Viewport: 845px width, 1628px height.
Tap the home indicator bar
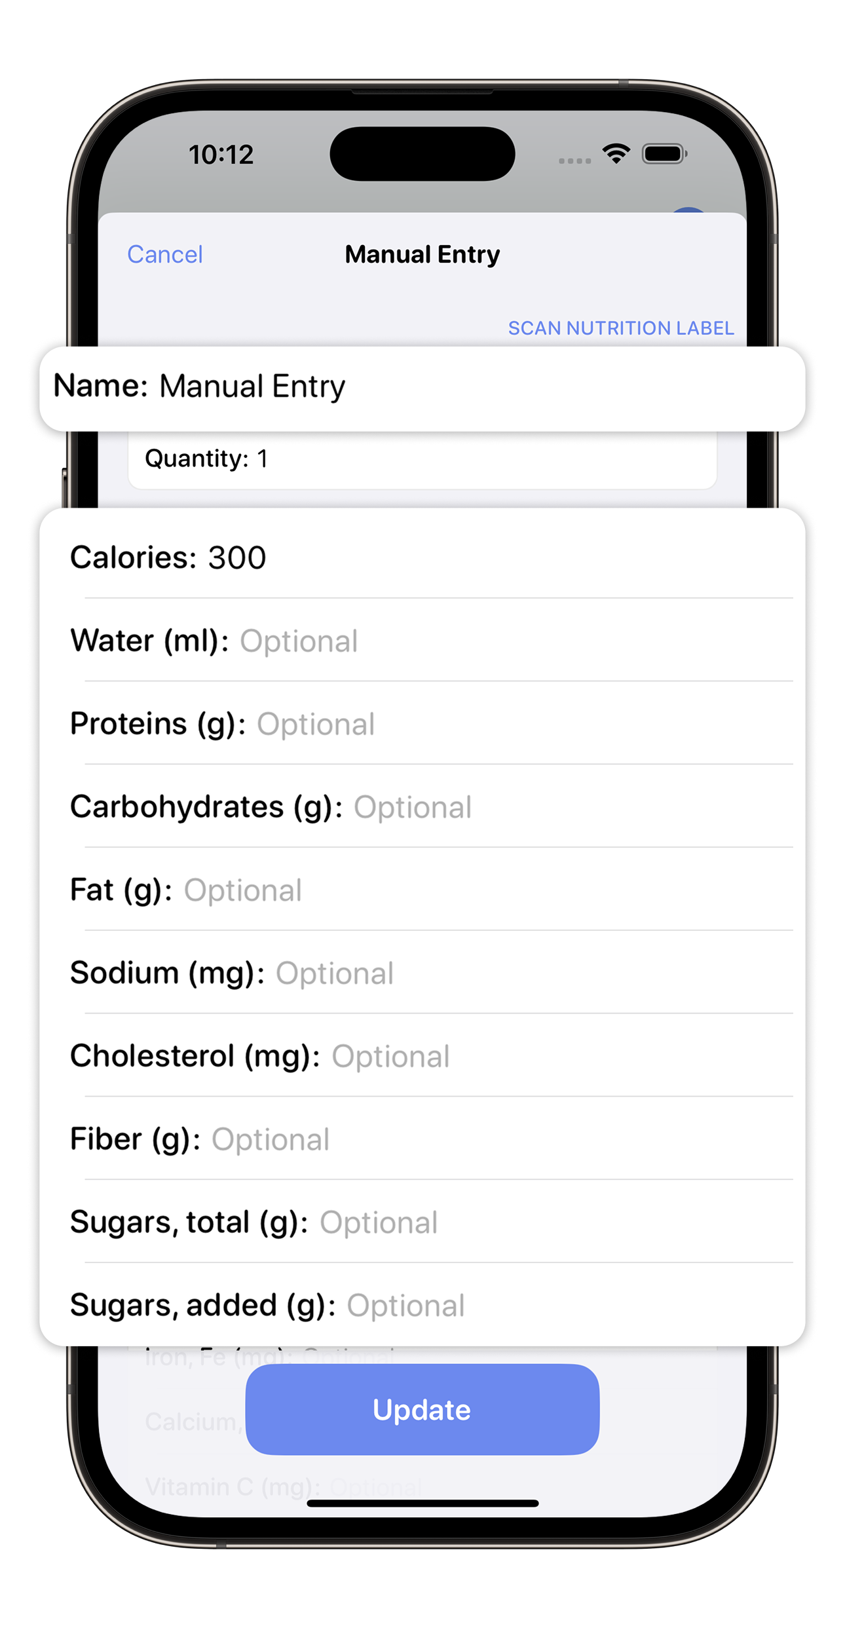click(x=423, y=1504)
